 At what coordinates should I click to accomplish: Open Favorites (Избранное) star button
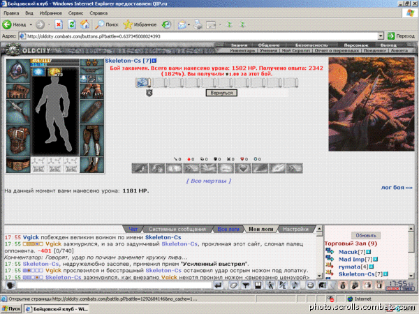140,24
